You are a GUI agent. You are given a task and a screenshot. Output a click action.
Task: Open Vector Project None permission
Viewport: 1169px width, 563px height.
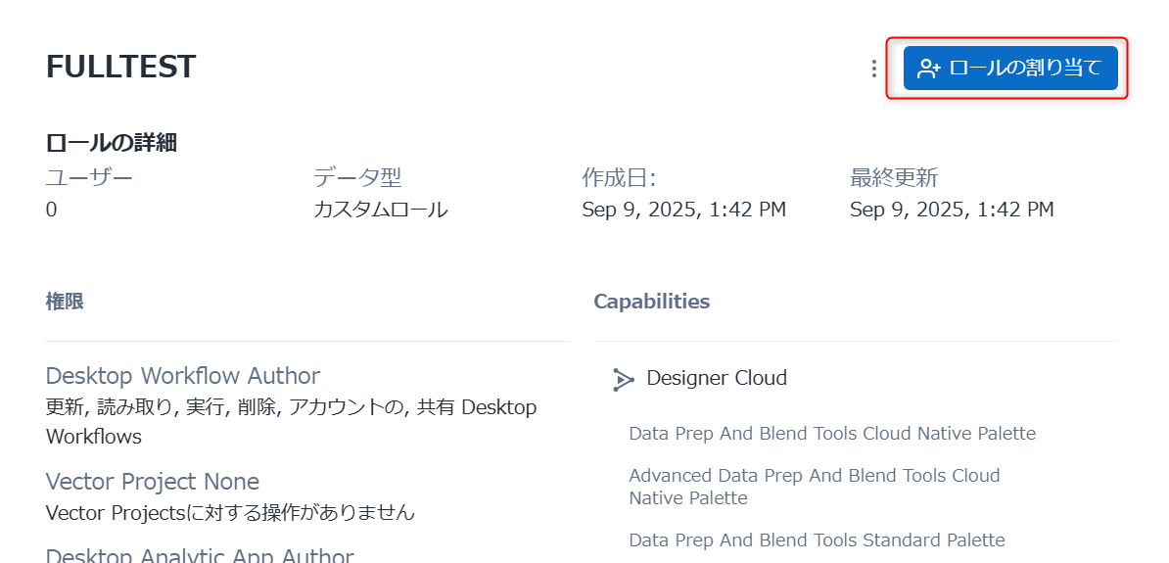[x=152, y=481]
